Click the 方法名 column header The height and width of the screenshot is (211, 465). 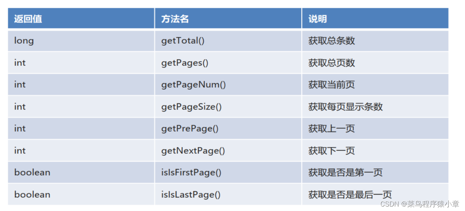click(228, 19)
